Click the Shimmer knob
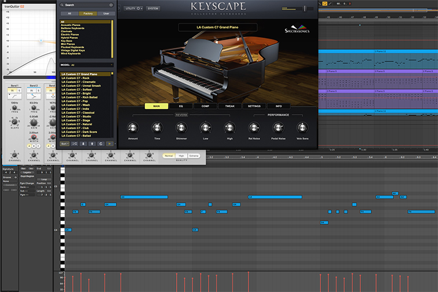Viewport: 438px width, 292px height. 181,127
